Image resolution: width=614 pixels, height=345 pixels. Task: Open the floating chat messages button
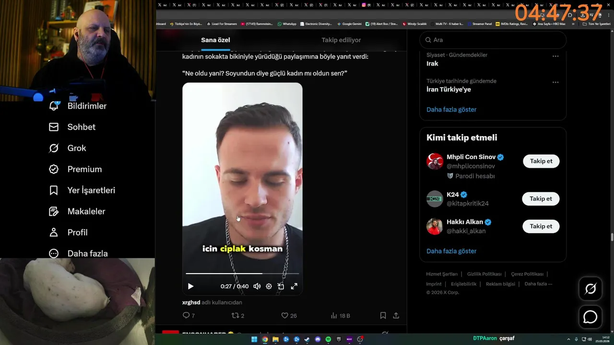click(590, 317)
